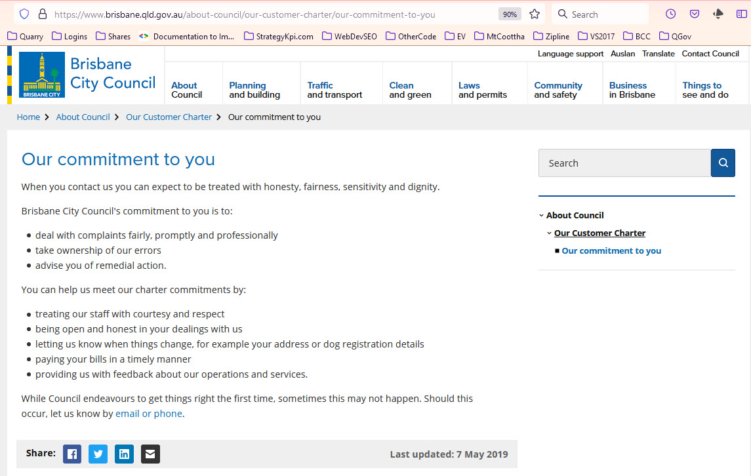Click the blue magnifier site search button
This screenshot has width=751, height=476.
click(723, 163)
